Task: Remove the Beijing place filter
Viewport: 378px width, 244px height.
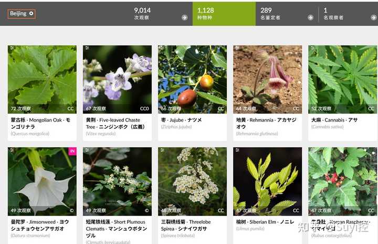Action: point(31,14)
